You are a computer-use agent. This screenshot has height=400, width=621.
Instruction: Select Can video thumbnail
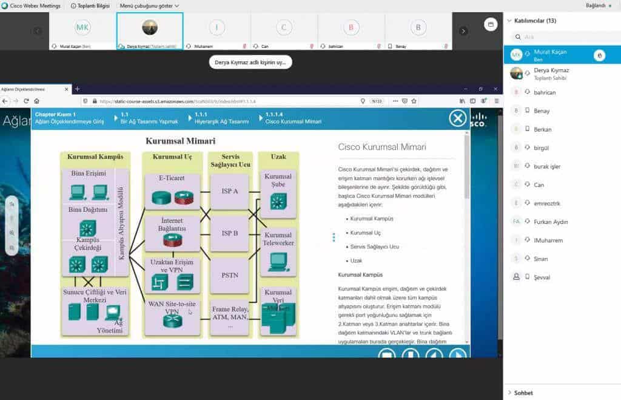[x=284, y=31]
